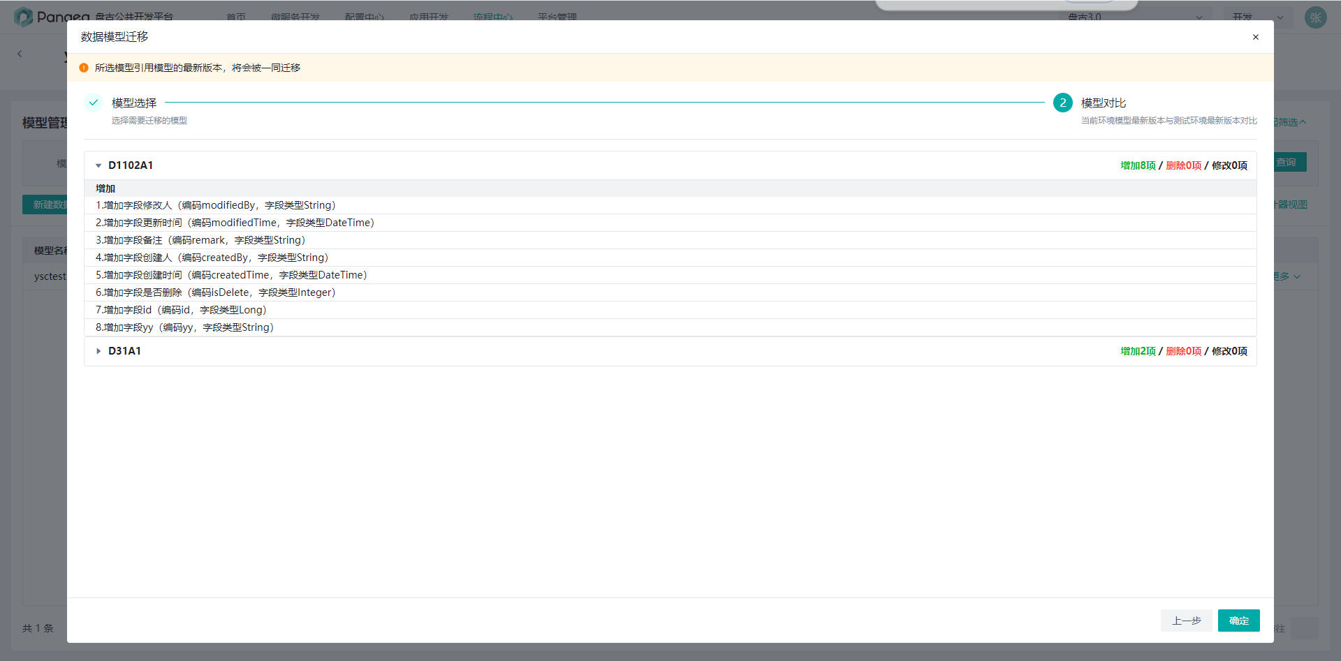This screenshot has height=661, width=1341.
Task: Select row 5 增加字段创建时间 createdTime
Action: click(x=670, y=275)
